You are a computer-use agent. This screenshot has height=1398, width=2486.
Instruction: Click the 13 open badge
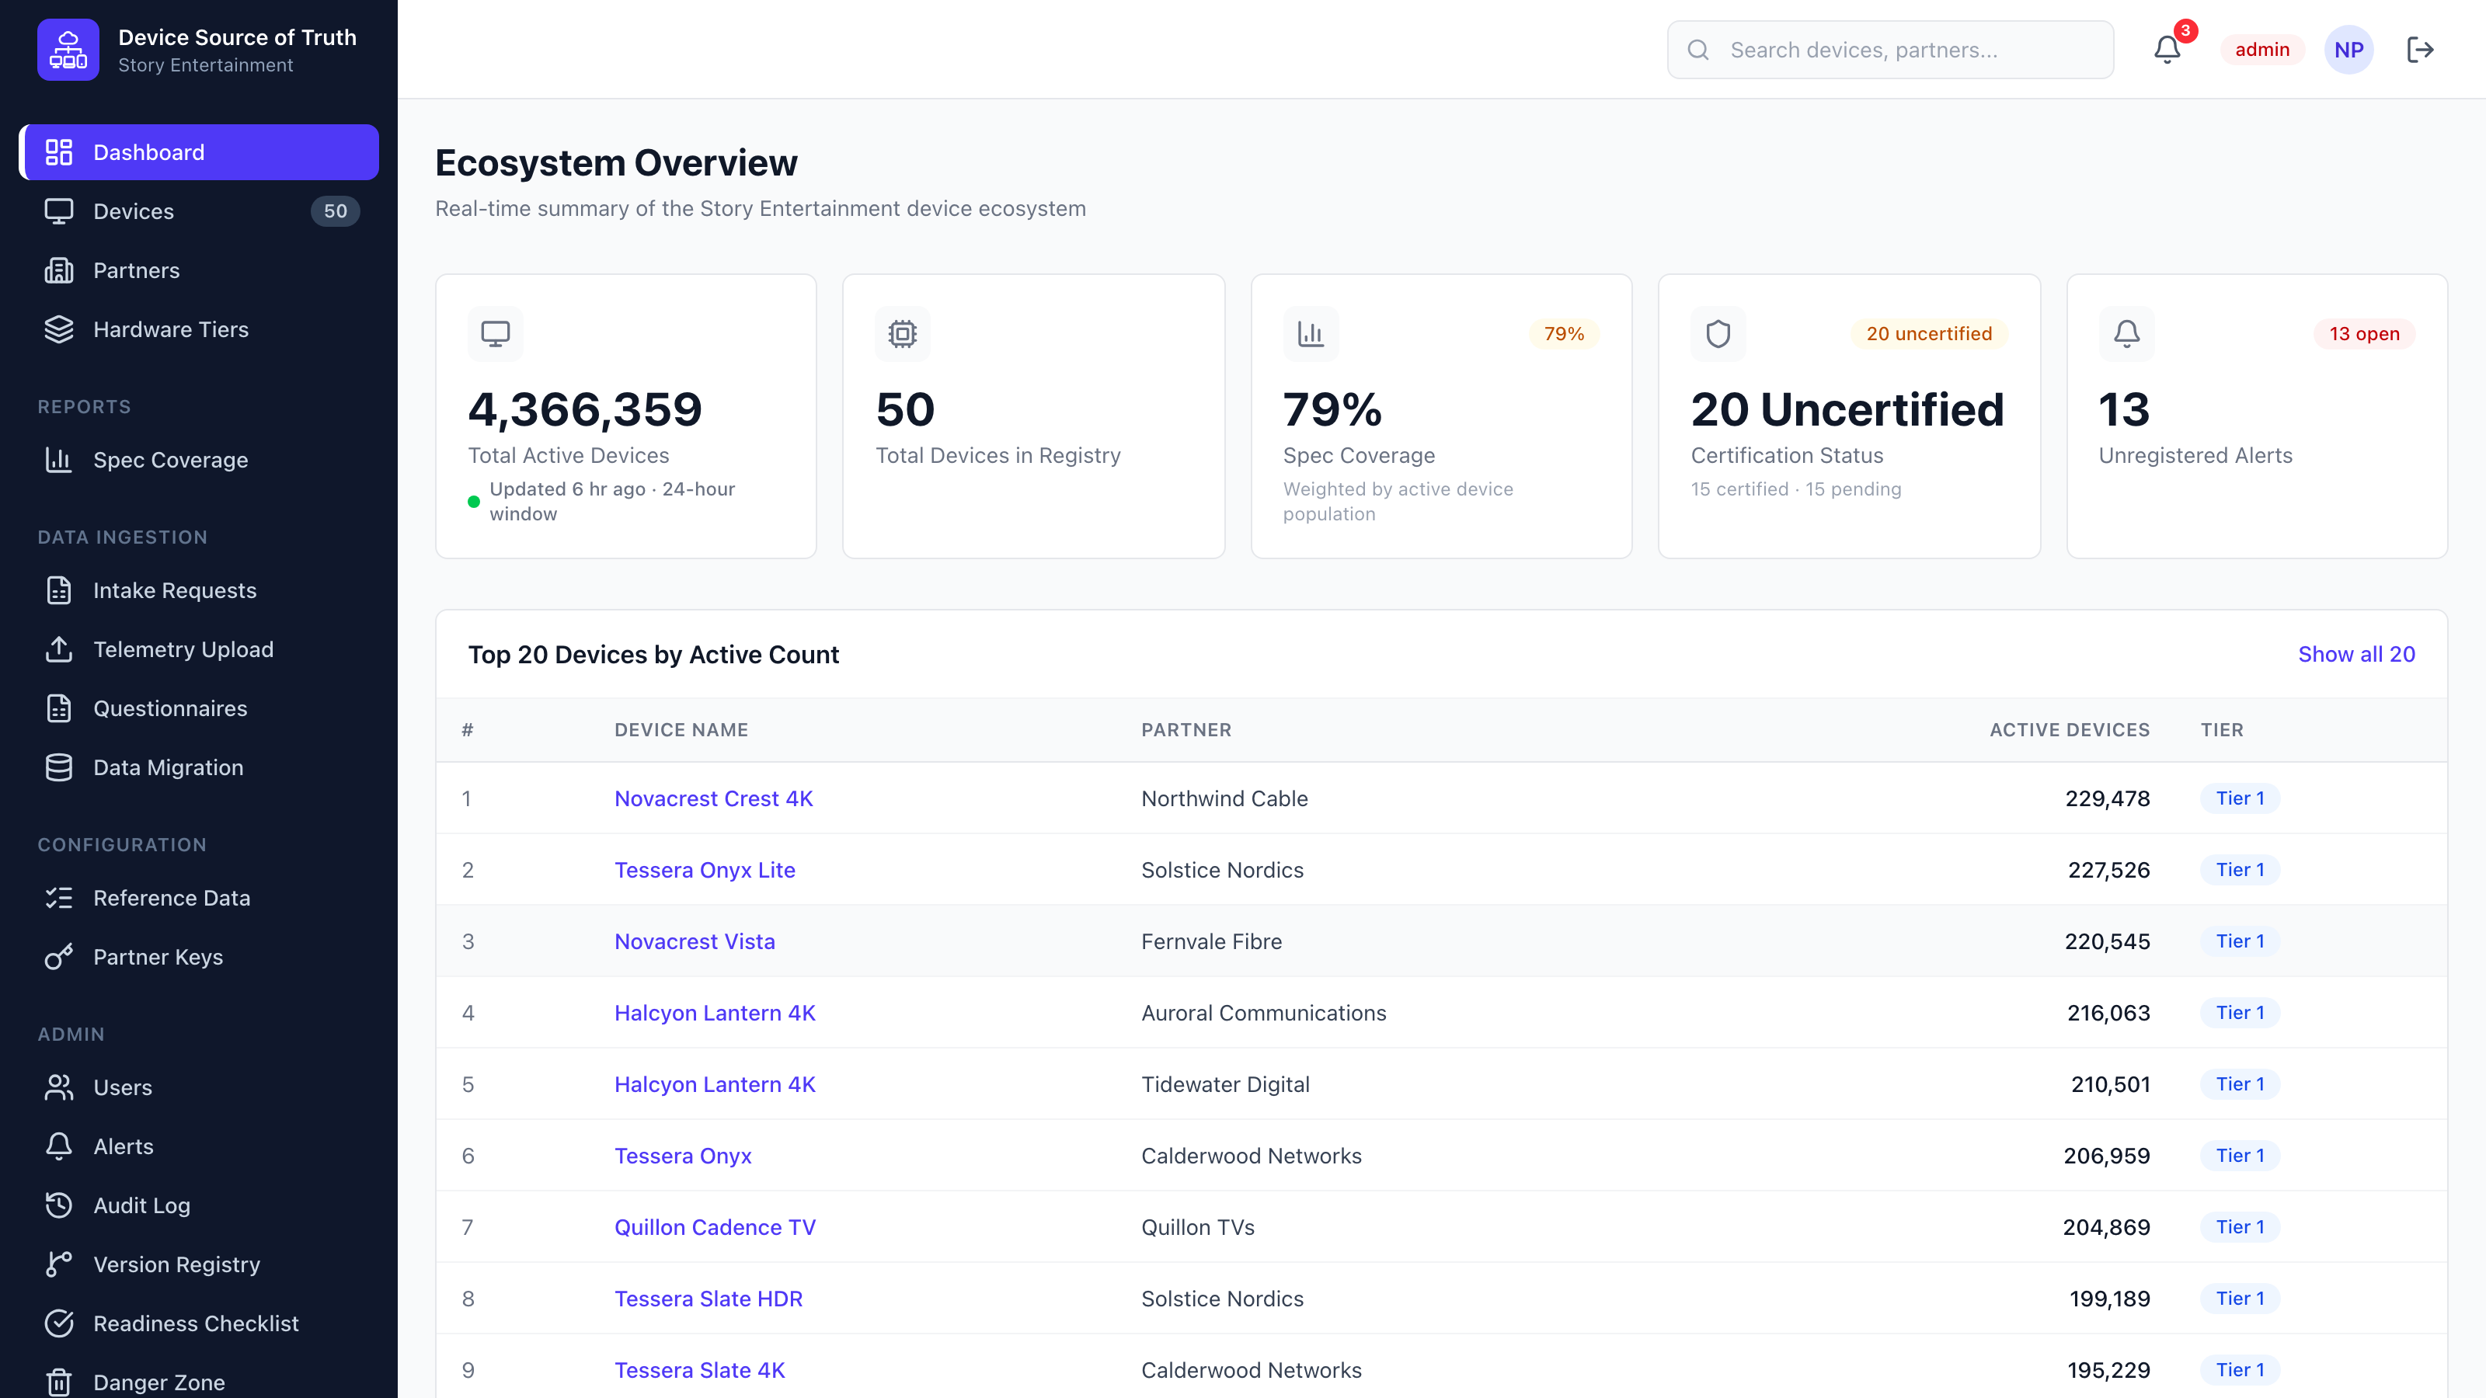(x=2363, y=334)
